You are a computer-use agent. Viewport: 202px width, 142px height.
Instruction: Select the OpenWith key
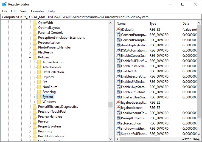coord(46,23)
